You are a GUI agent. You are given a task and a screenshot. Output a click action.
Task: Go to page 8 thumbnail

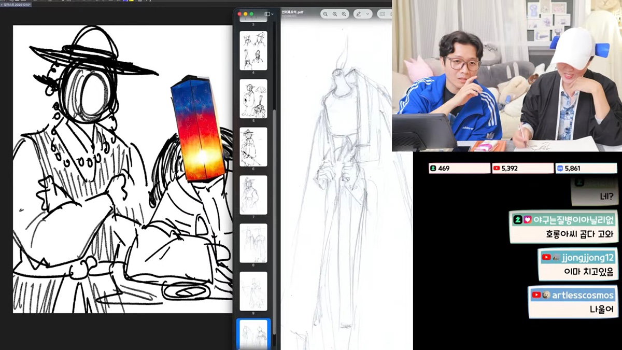(253, 243)
